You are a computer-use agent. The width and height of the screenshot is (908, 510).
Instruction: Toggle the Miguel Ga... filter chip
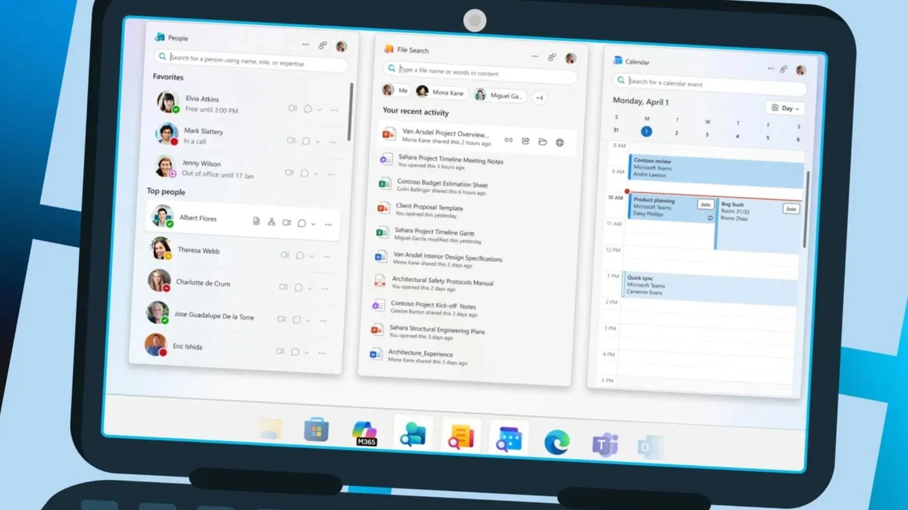click(x=499, y=95)
